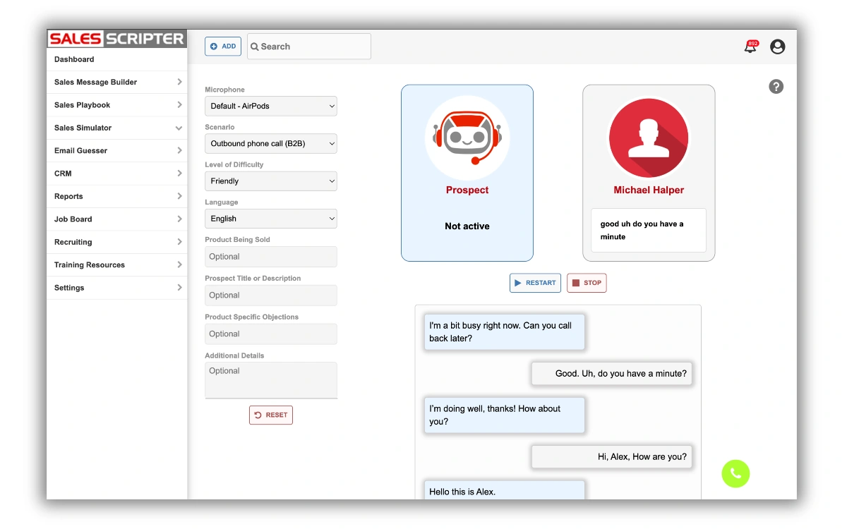Click the Restart button
This screenshot has width=847, height=529.
[535, 283]
